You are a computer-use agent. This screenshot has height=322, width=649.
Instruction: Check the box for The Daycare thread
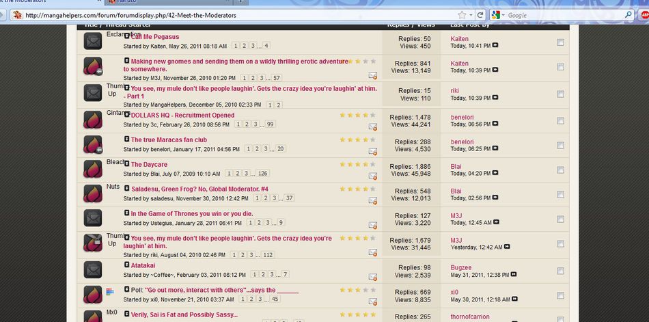point(560,170)
